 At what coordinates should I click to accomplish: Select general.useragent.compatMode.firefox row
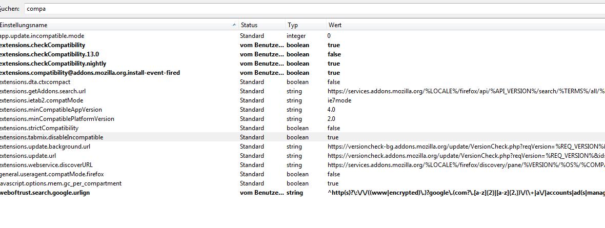tap(51, 174)
